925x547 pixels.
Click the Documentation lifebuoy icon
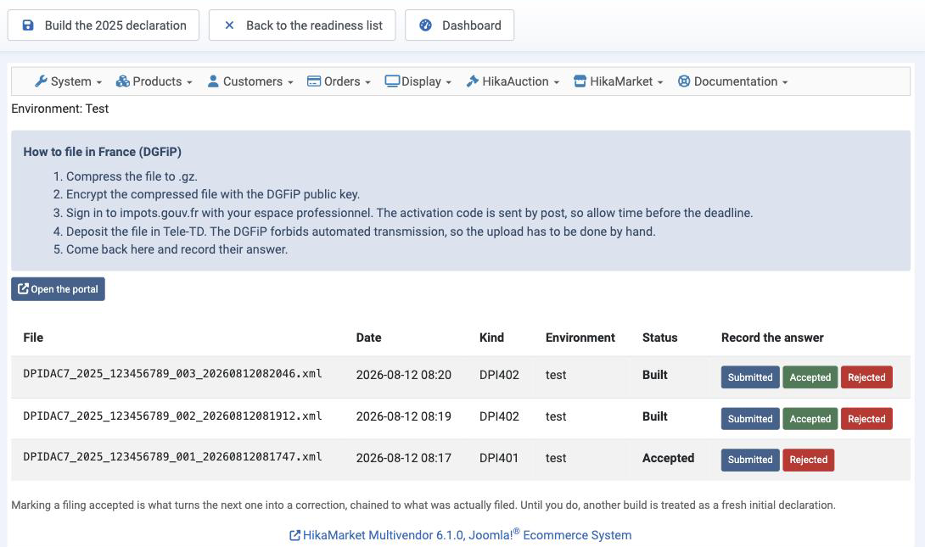[684, 81]
